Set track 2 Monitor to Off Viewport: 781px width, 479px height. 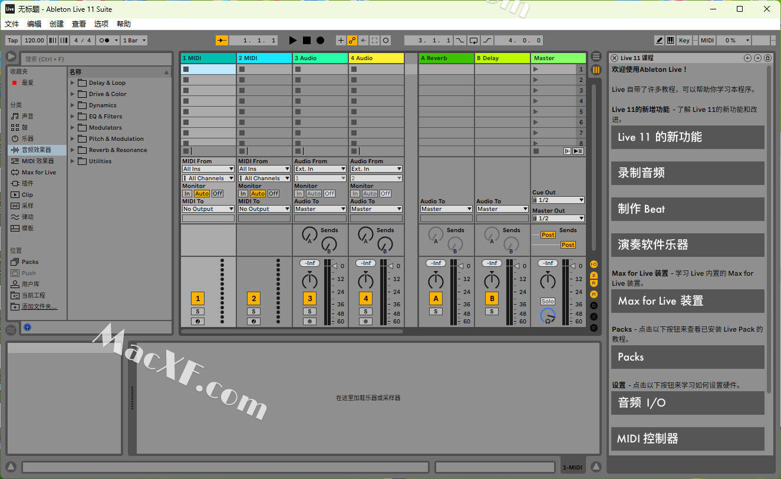(x=273, y=193)
